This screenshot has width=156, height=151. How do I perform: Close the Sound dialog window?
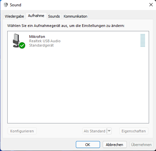(151, 5)
